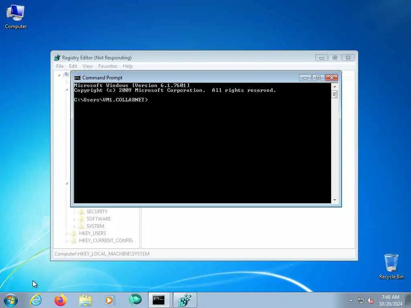
Task: Click the SYSTEM key folder icon
Action: pyautogui.click(x=81, y=226)
